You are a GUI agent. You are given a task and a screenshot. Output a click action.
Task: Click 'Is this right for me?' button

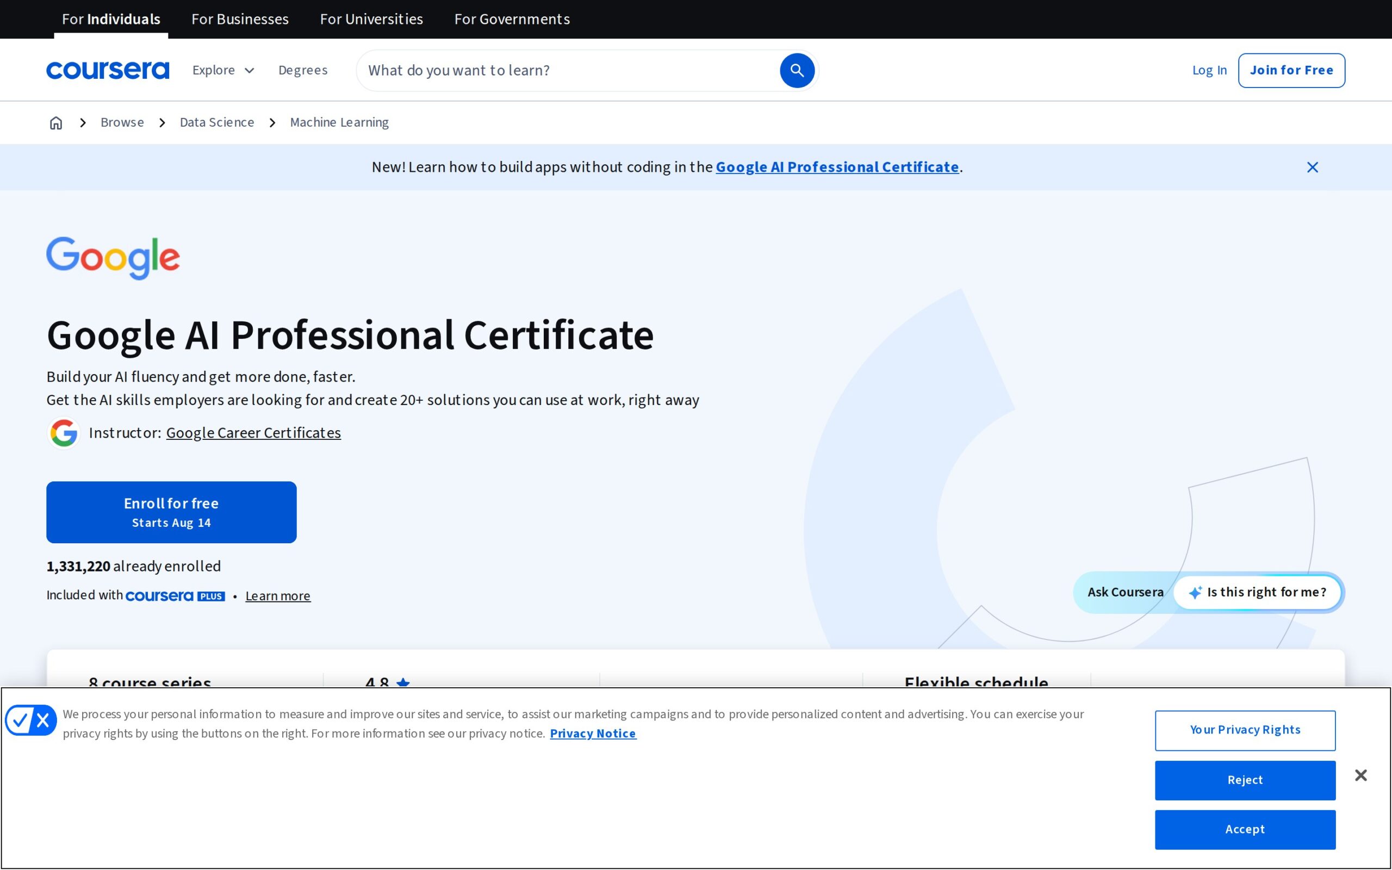pyautogui.click(x=1257, y=593)
